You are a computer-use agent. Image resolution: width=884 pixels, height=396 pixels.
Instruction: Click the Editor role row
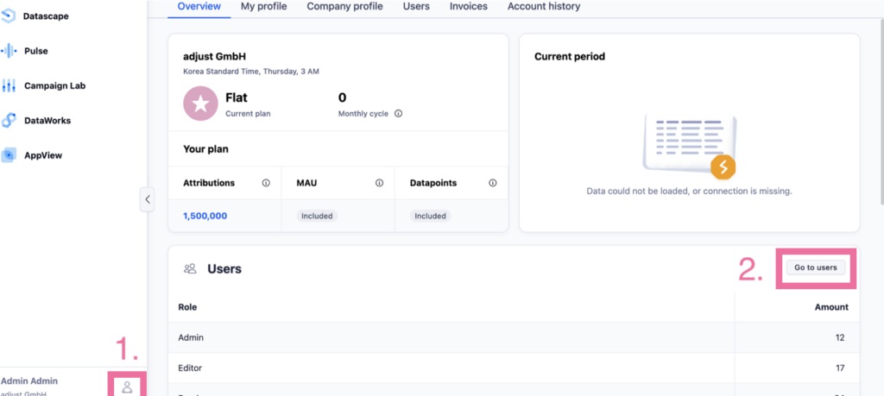click(514, 368)
